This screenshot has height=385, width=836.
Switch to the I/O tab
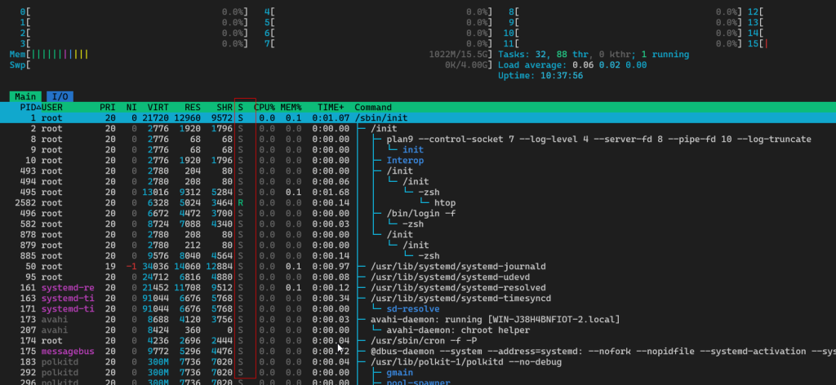click(x=60, y=96)
